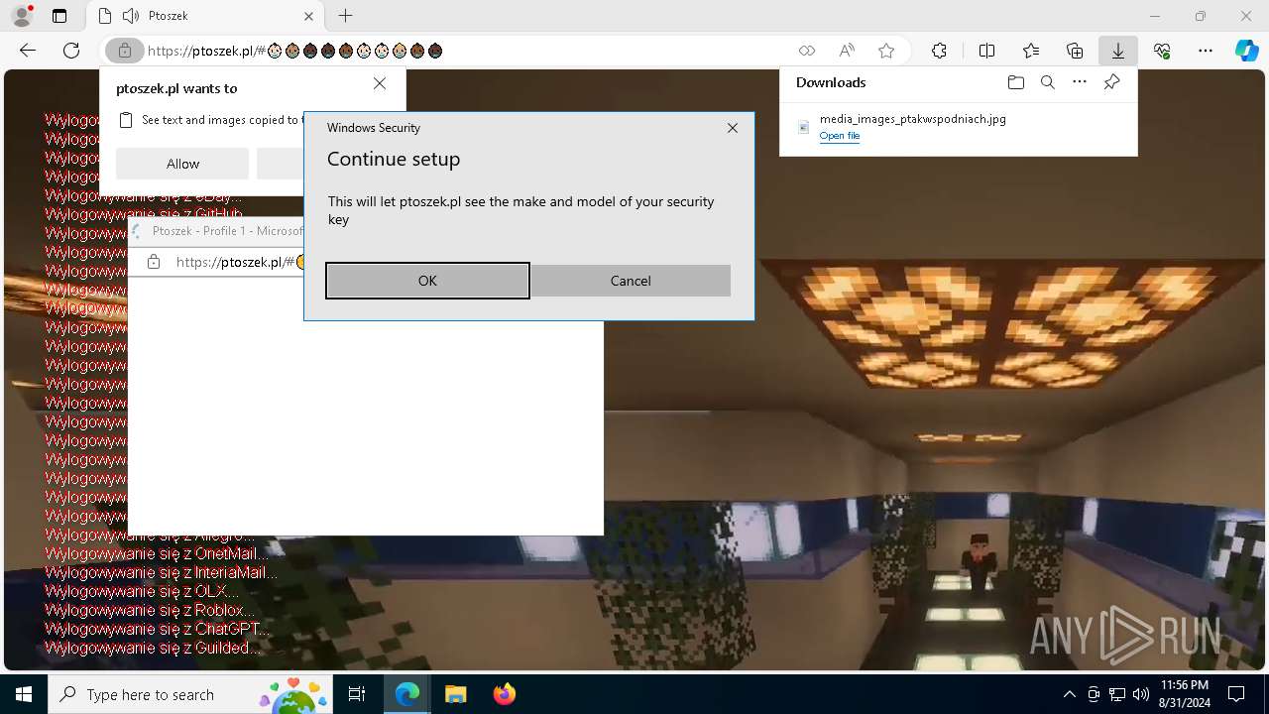
Task: Click the Ptoszek popup window title bar
Action: point(216,231)
